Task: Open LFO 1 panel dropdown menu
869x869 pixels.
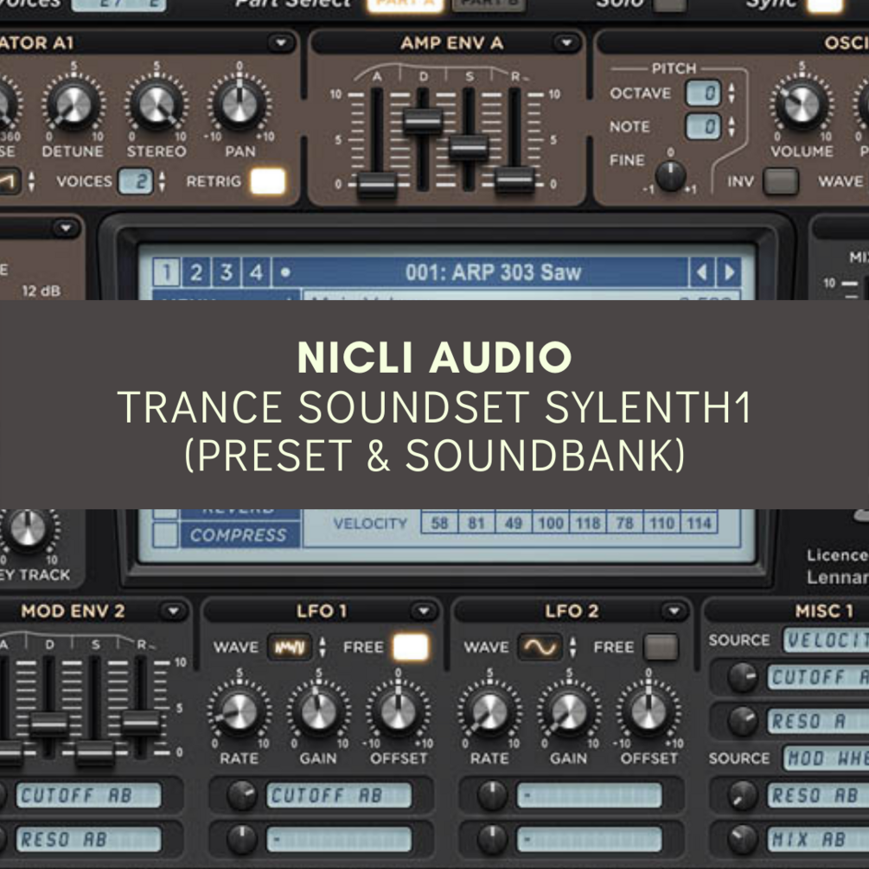Action: 424,610
